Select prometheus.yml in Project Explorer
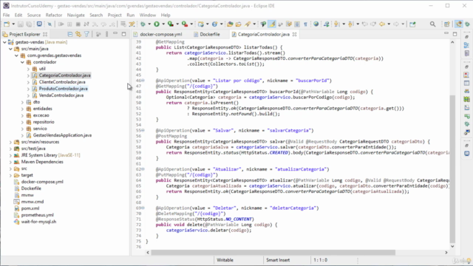 (x=37, y=215)
